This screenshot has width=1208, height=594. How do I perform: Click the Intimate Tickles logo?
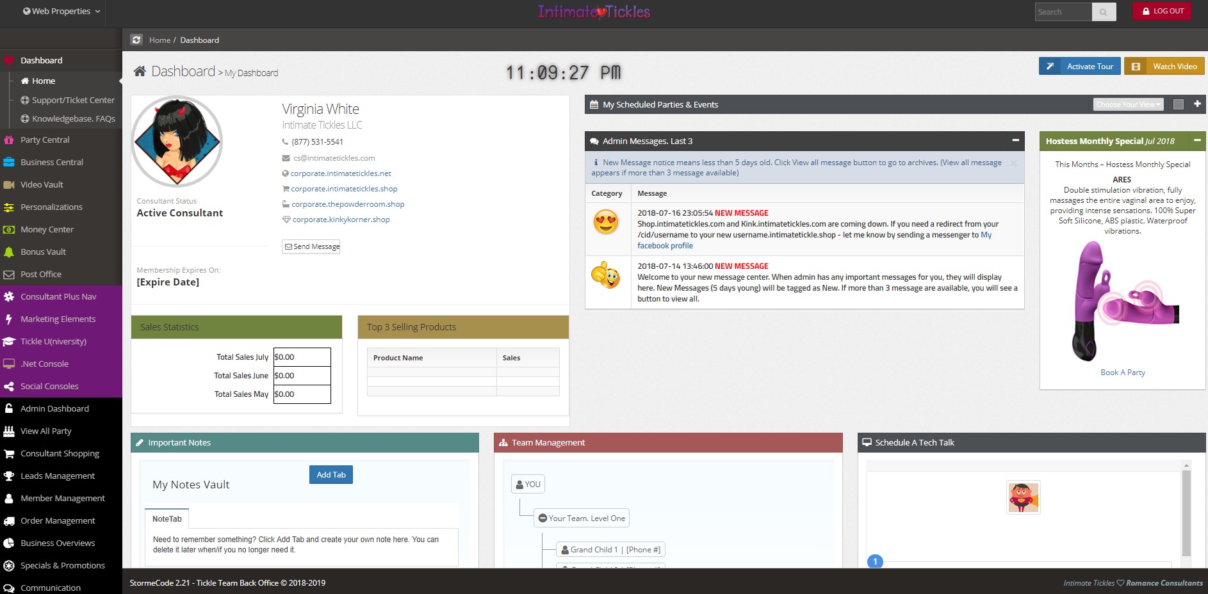[x=594, y=12]
